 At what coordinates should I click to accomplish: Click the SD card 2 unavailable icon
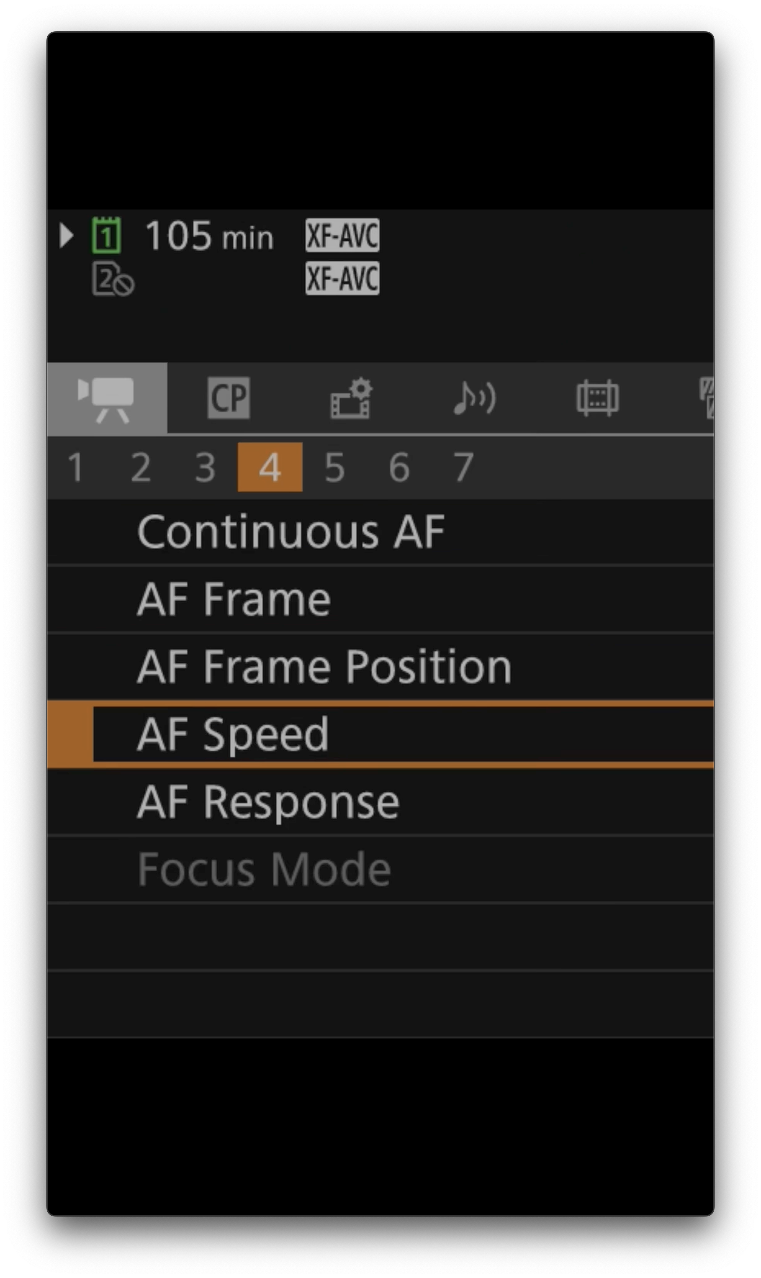112,279
